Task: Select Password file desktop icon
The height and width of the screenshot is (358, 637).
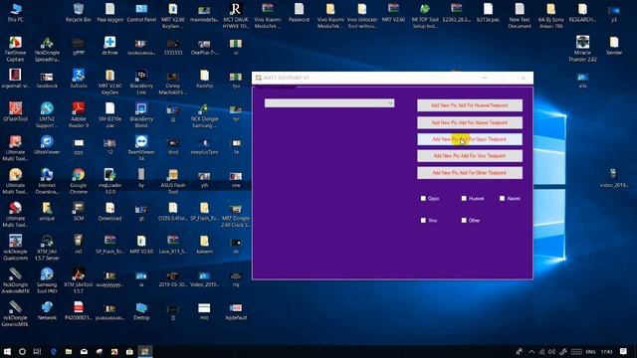Action: [x=299, y=12]
